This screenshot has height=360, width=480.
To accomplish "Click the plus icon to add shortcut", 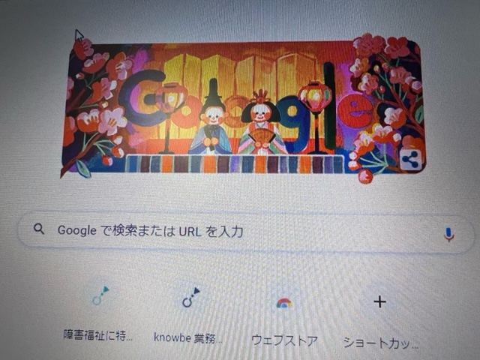I will click(380, 302).
